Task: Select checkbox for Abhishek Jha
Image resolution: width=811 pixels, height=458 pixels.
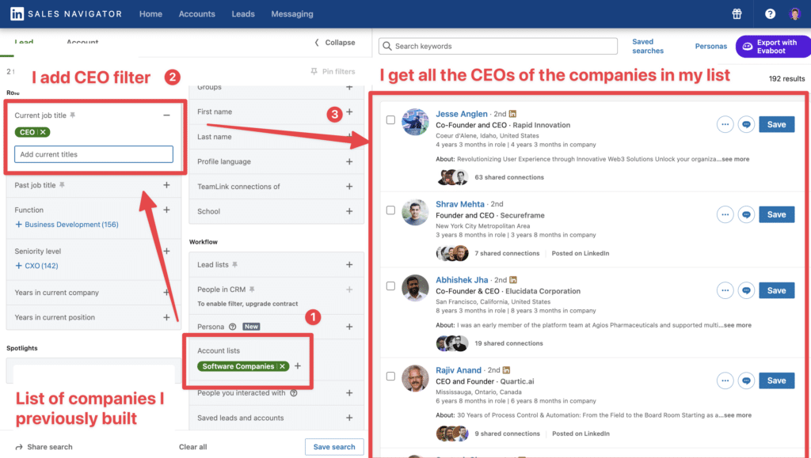Action: pyautogui.click(x=390, y=286)
